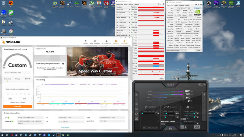Open the 3DMark Benchmarks section

pyautogui.click(x=95, y=42)
